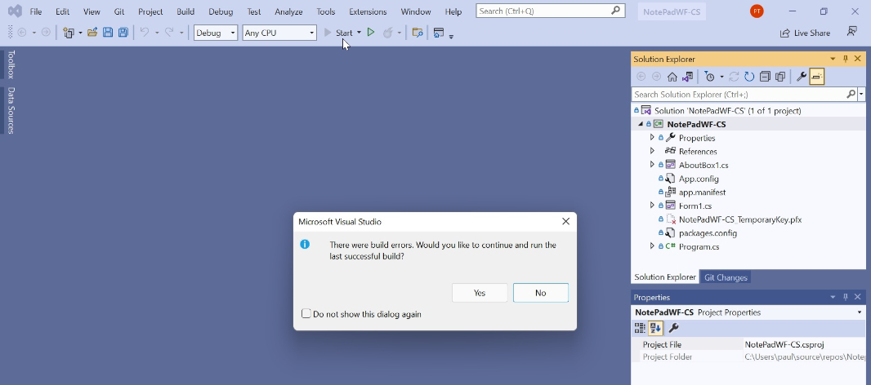The width and height of the screenshot is (871, 385).
Task: Click the Show All Files icon
Action: coord(780,77)
